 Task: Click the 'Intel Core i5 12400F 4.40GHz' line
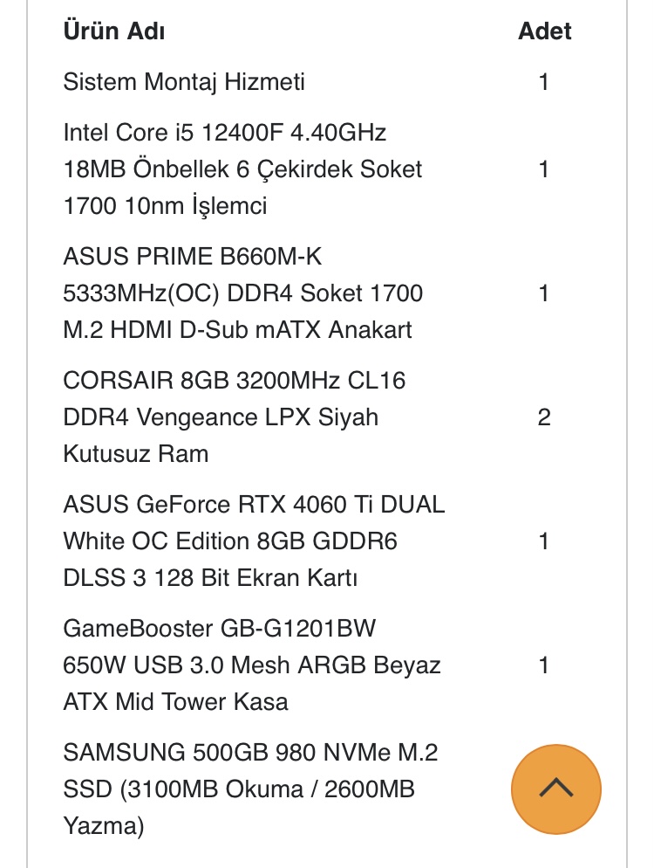pyautogui.click(x=225, y=133)
